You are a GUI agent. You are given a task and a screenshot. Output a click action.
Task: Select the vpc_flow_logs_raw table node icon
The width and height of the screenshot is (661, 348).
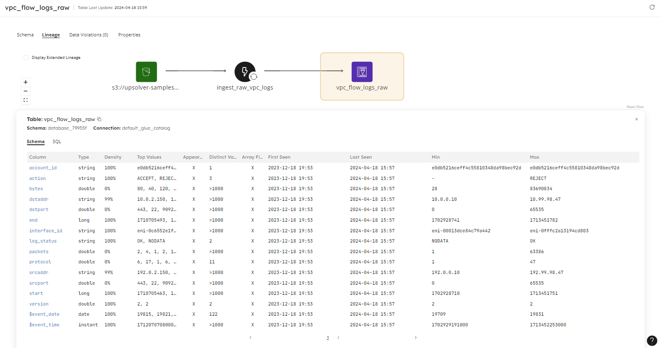click(362, 72)
